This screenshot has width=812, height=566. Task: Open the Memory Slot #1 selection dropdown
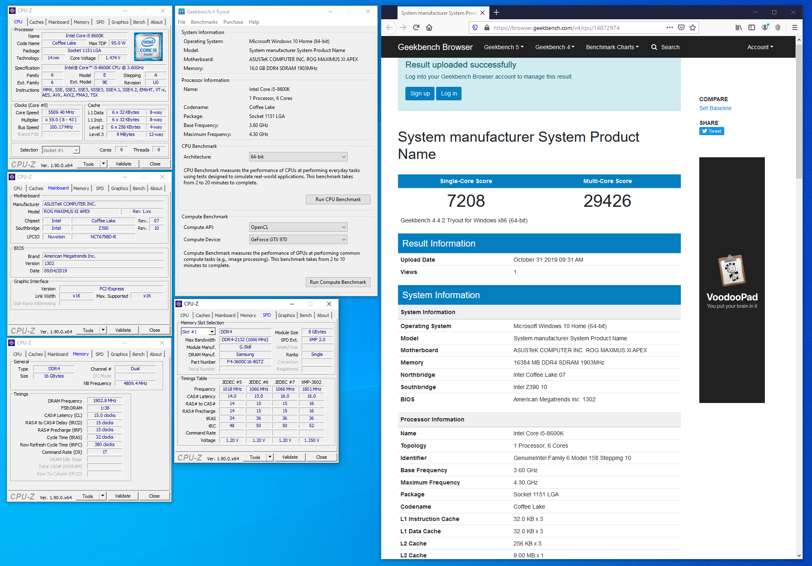198,332
